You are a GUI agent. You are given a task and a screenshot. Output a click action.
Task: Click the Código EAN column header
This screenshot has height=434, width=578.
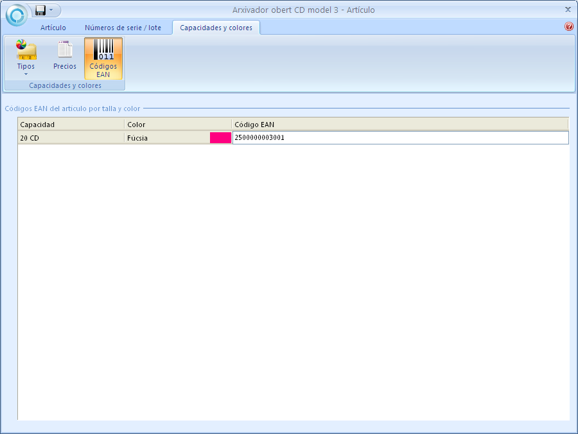(x=399, y=124)
